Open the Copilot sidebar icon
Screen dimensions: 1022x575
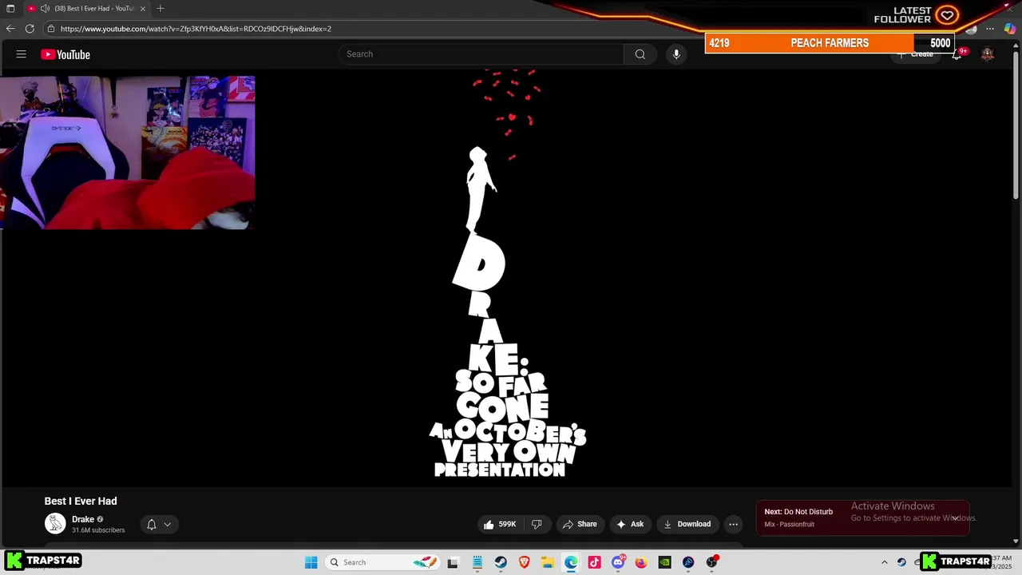[1010, 29]
